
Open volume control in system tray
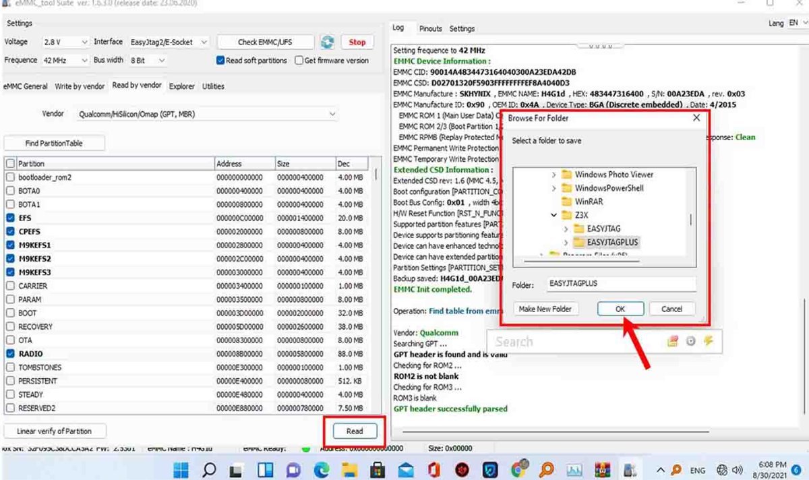click(738, 469)
